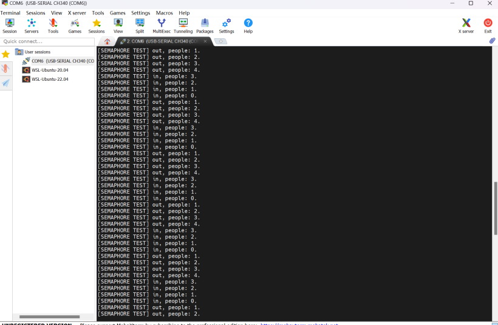The image size is (498, 325).
Task: Go to the Home tab icon
Action: (x=107, y=41)
